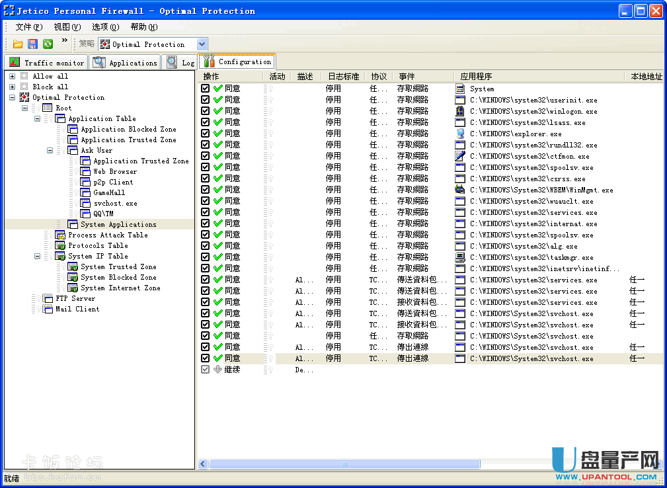Sort by the 事件 column header
667x488 pixels.
coord(423,77)
